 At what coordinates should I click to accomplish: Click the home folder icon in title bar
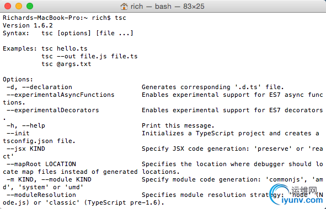[x=124, y=6]
